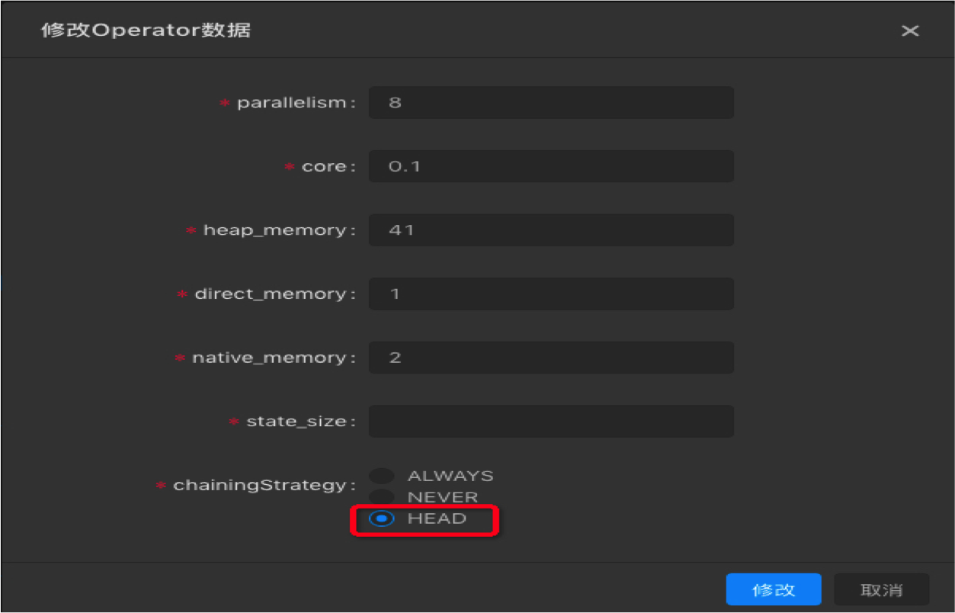
Task: Click the heap_memory field label
Action: coord(274,230)
